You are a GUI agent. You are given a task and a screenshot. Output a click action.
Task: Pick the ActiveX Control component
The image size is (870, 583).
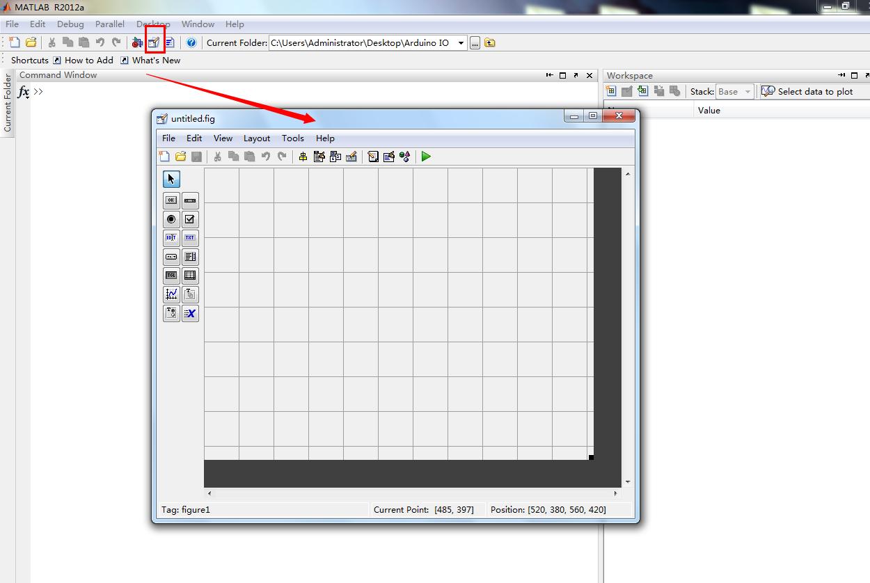point(190,313)
